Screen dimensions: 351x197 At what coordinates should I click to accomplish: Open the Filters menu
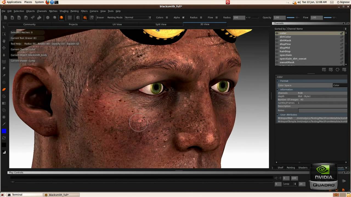84,11
